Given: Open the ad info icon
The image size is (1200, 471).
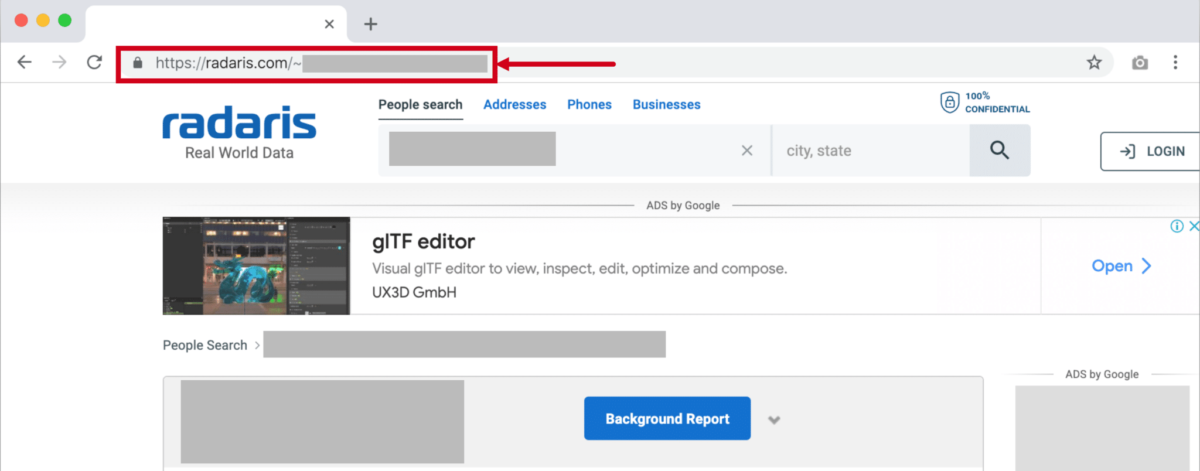Looking at the screenshot, I should [1177, 226].
